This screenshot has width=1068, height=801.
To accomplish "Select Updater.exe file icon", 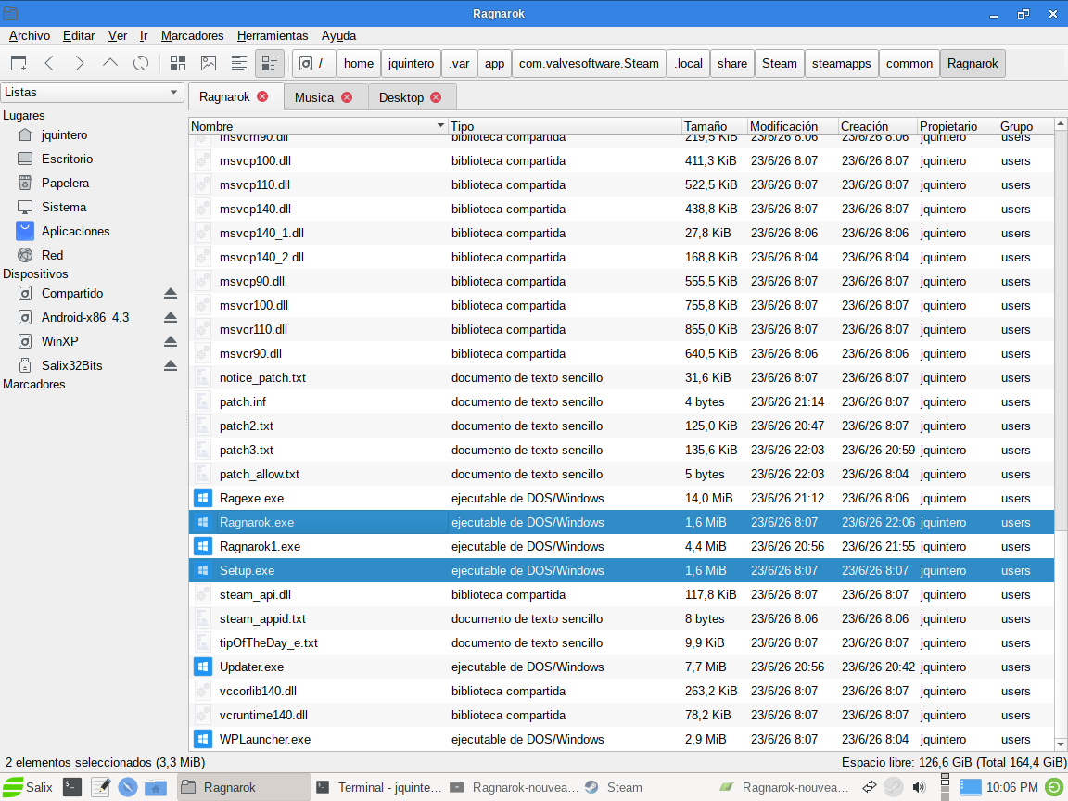I will coord(203,667).
